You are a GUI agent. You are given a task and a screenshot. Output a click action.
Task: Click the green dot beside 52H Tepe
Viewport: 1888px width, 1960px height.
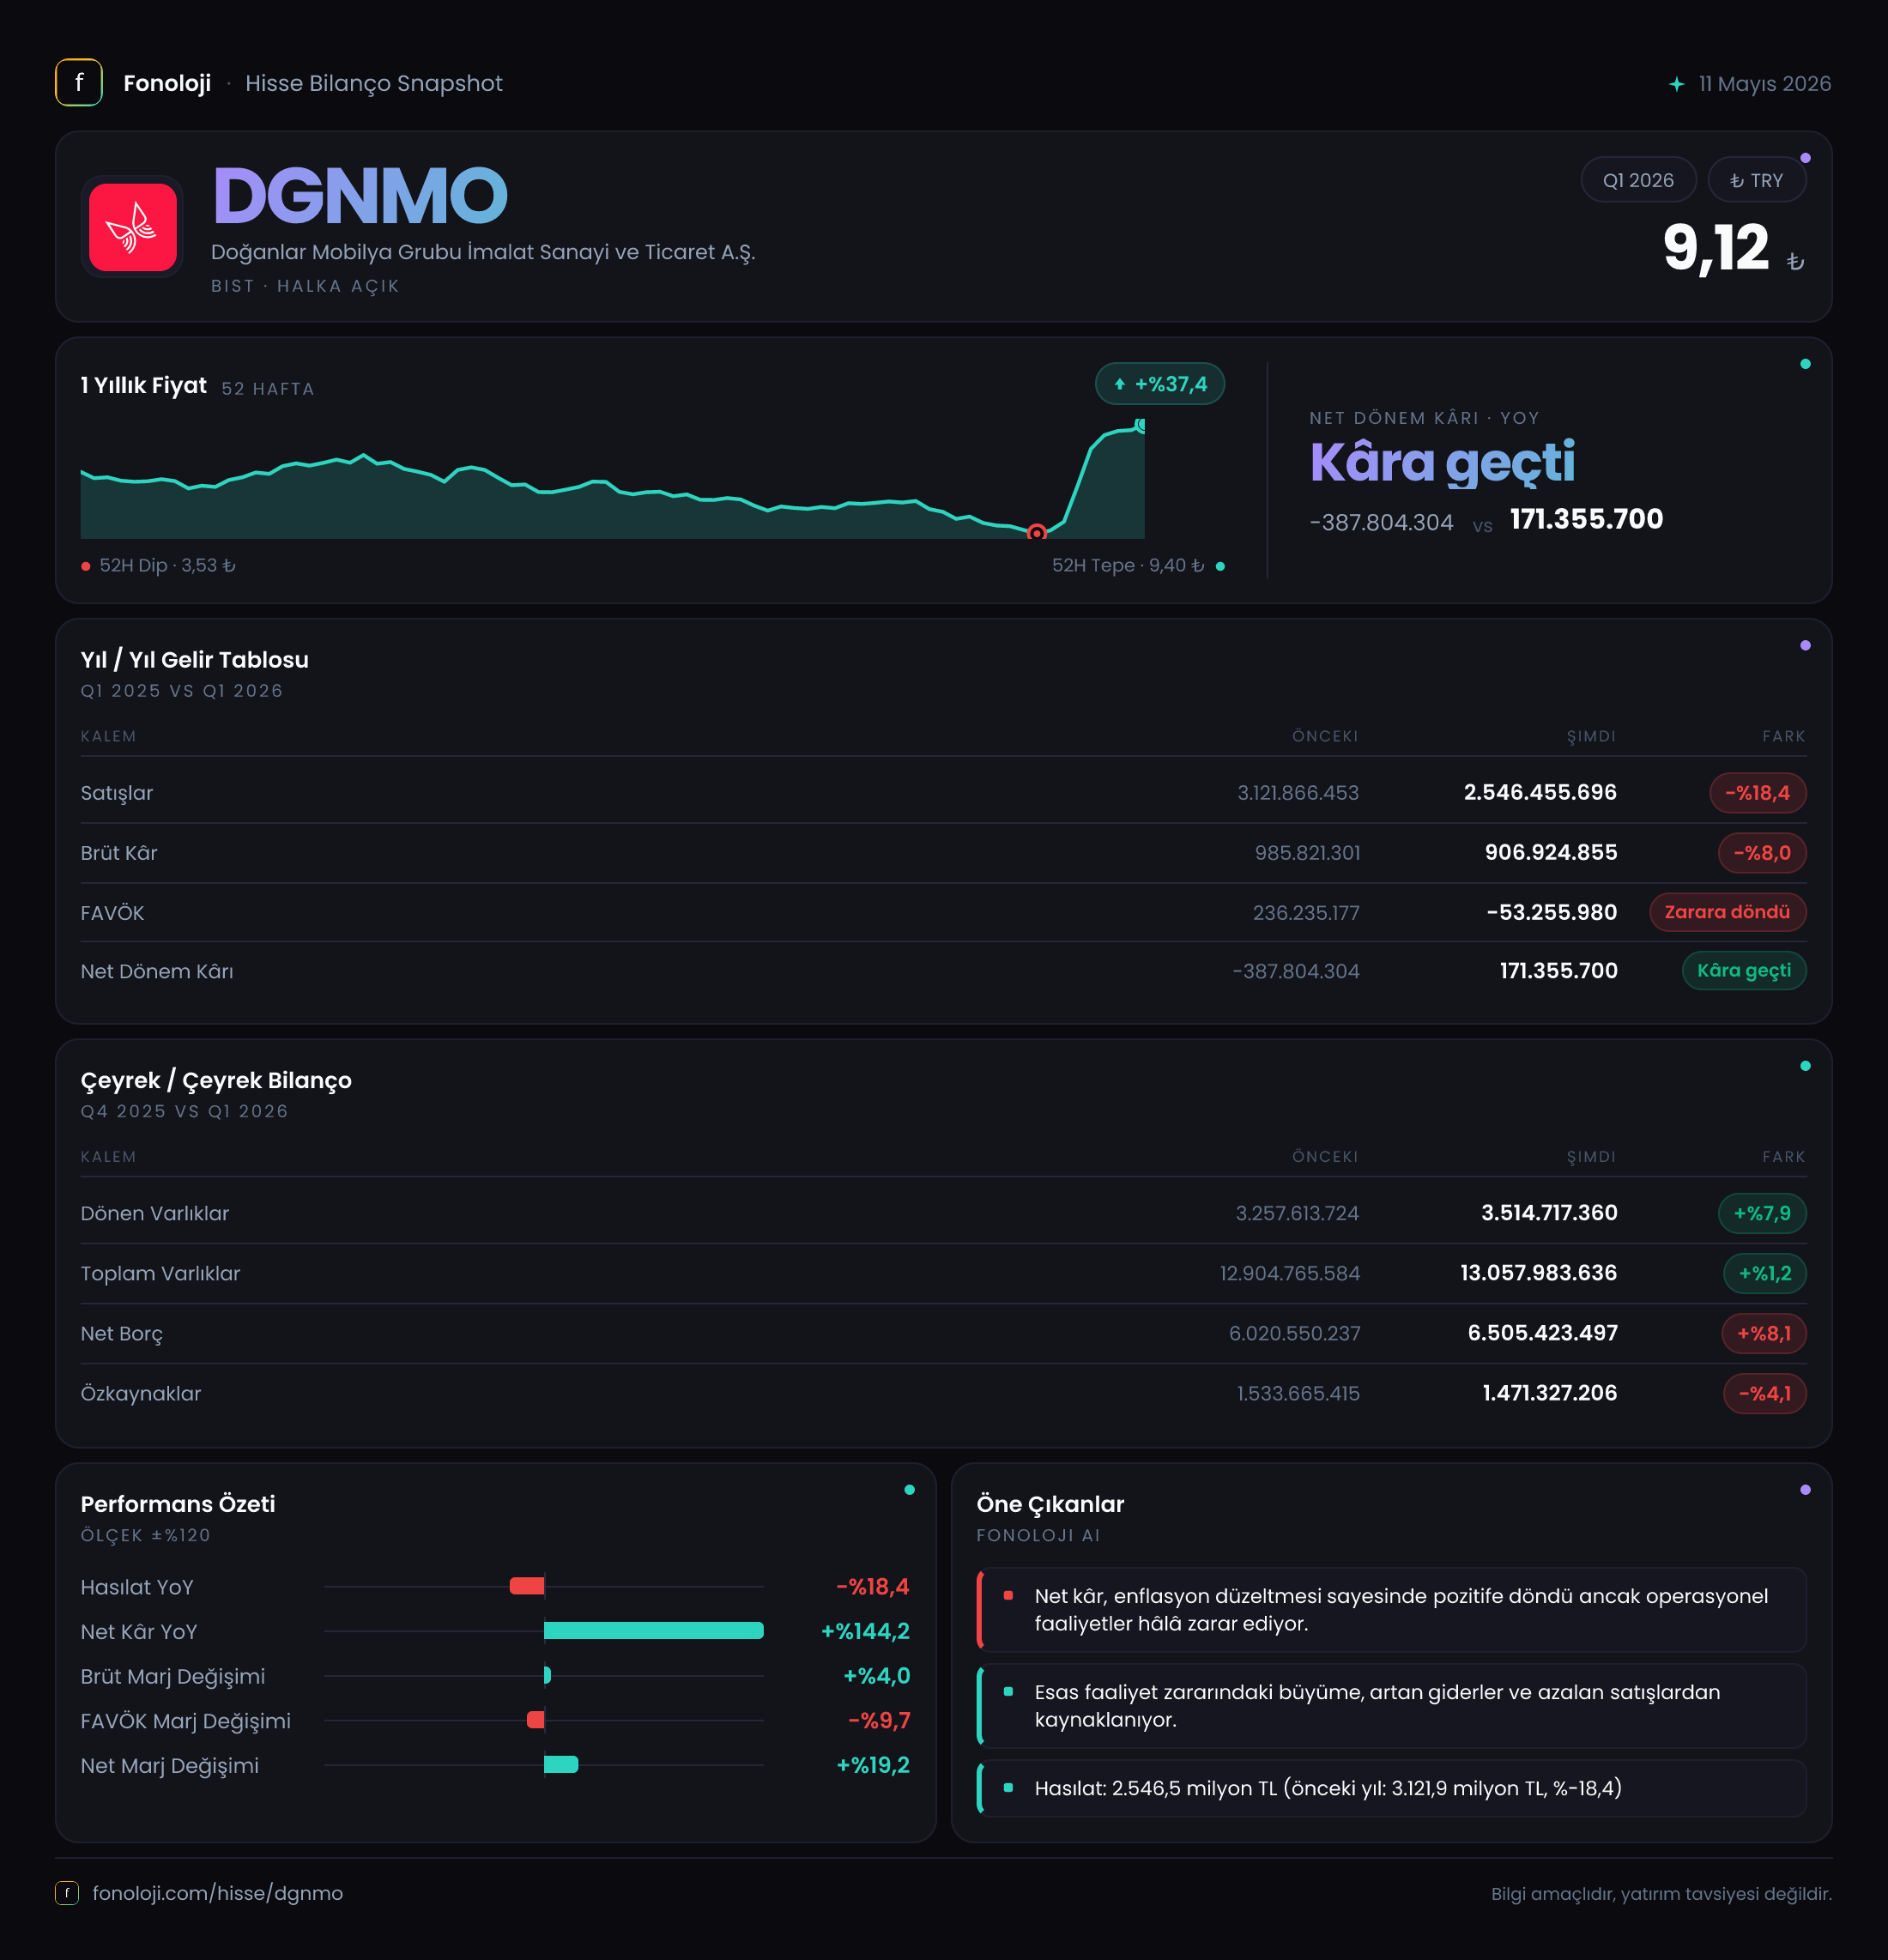point(1220,567)
